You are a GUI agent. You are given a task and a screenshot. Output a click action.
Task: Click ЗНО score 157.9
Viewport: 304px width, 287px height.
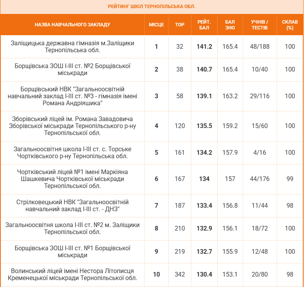click(x=230, y=153)
